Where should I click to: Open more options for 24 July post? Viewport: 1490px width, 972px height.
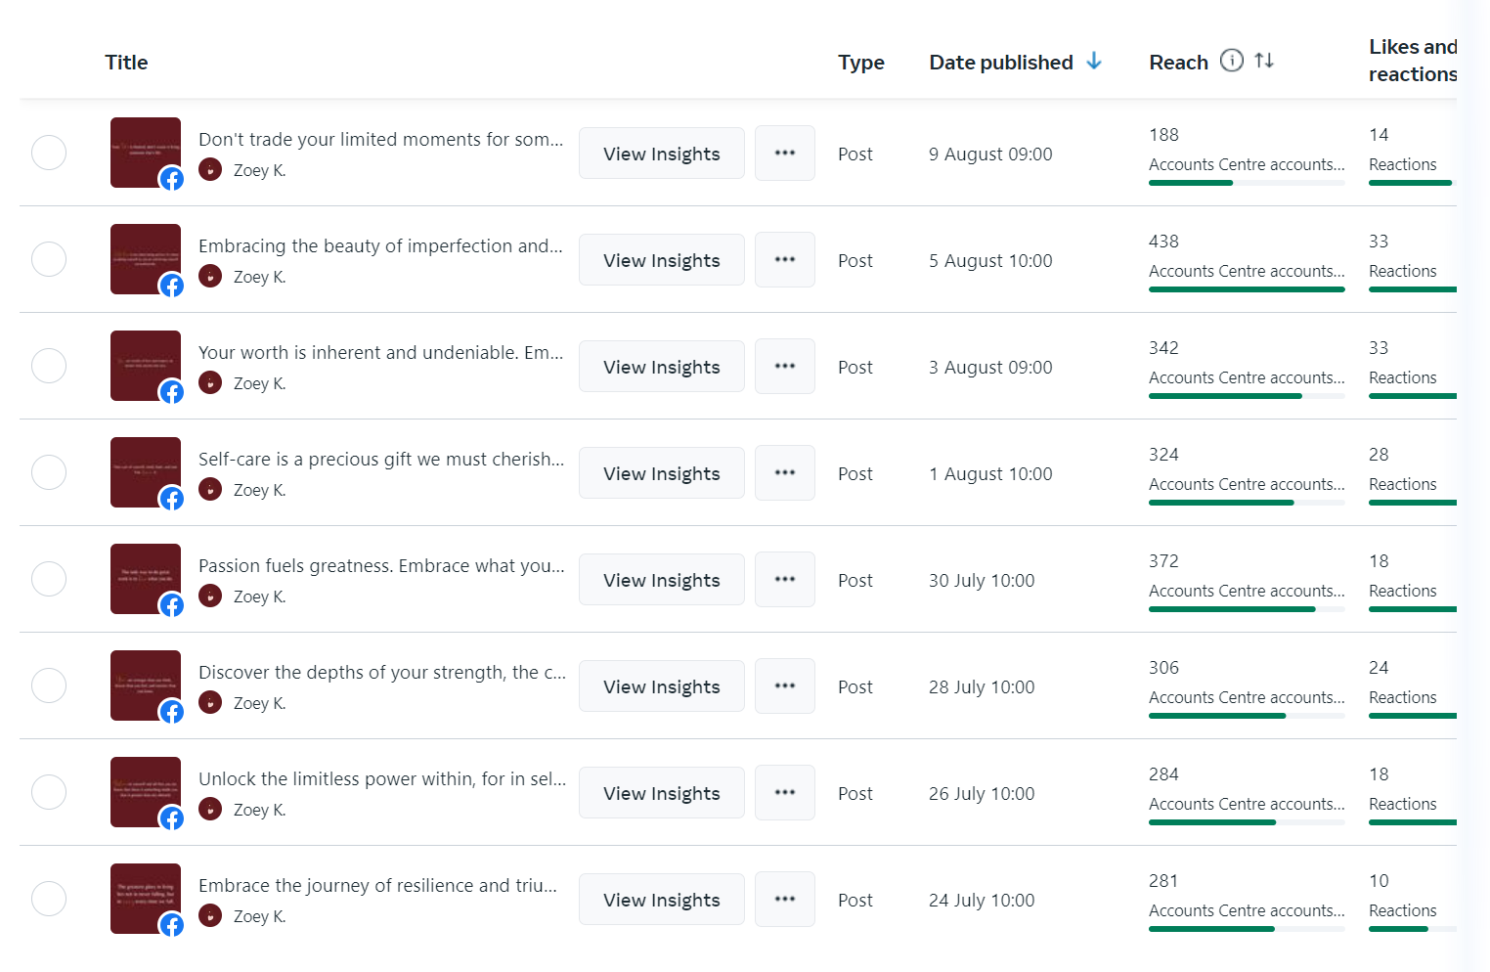785,900
